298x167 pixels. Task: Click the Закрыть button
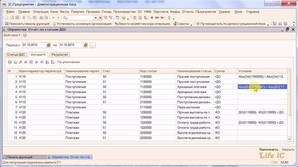tap(288, 149)
